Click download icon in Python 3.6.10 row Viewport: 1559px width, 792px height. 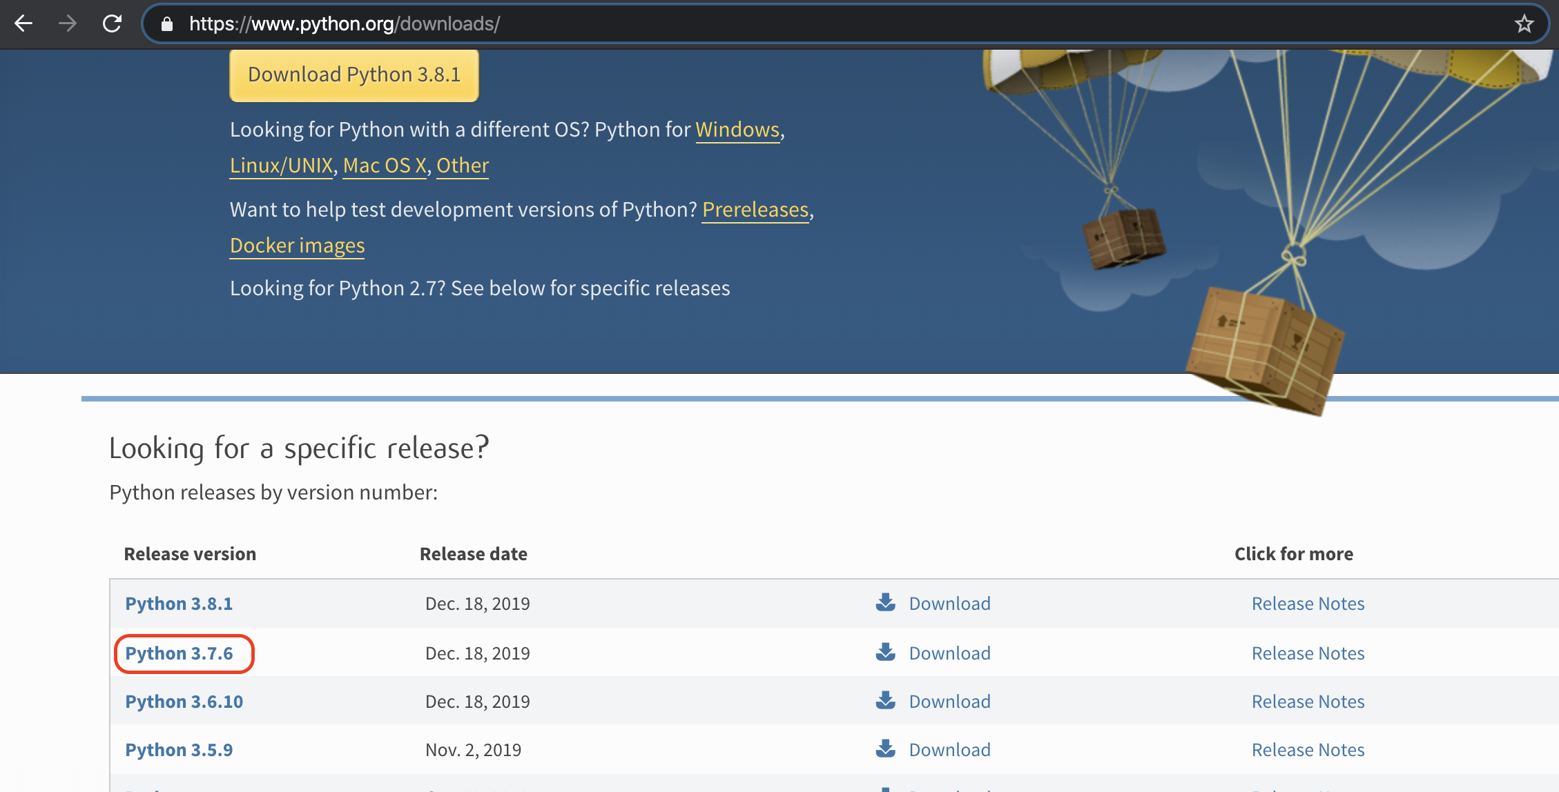(885, 700)
